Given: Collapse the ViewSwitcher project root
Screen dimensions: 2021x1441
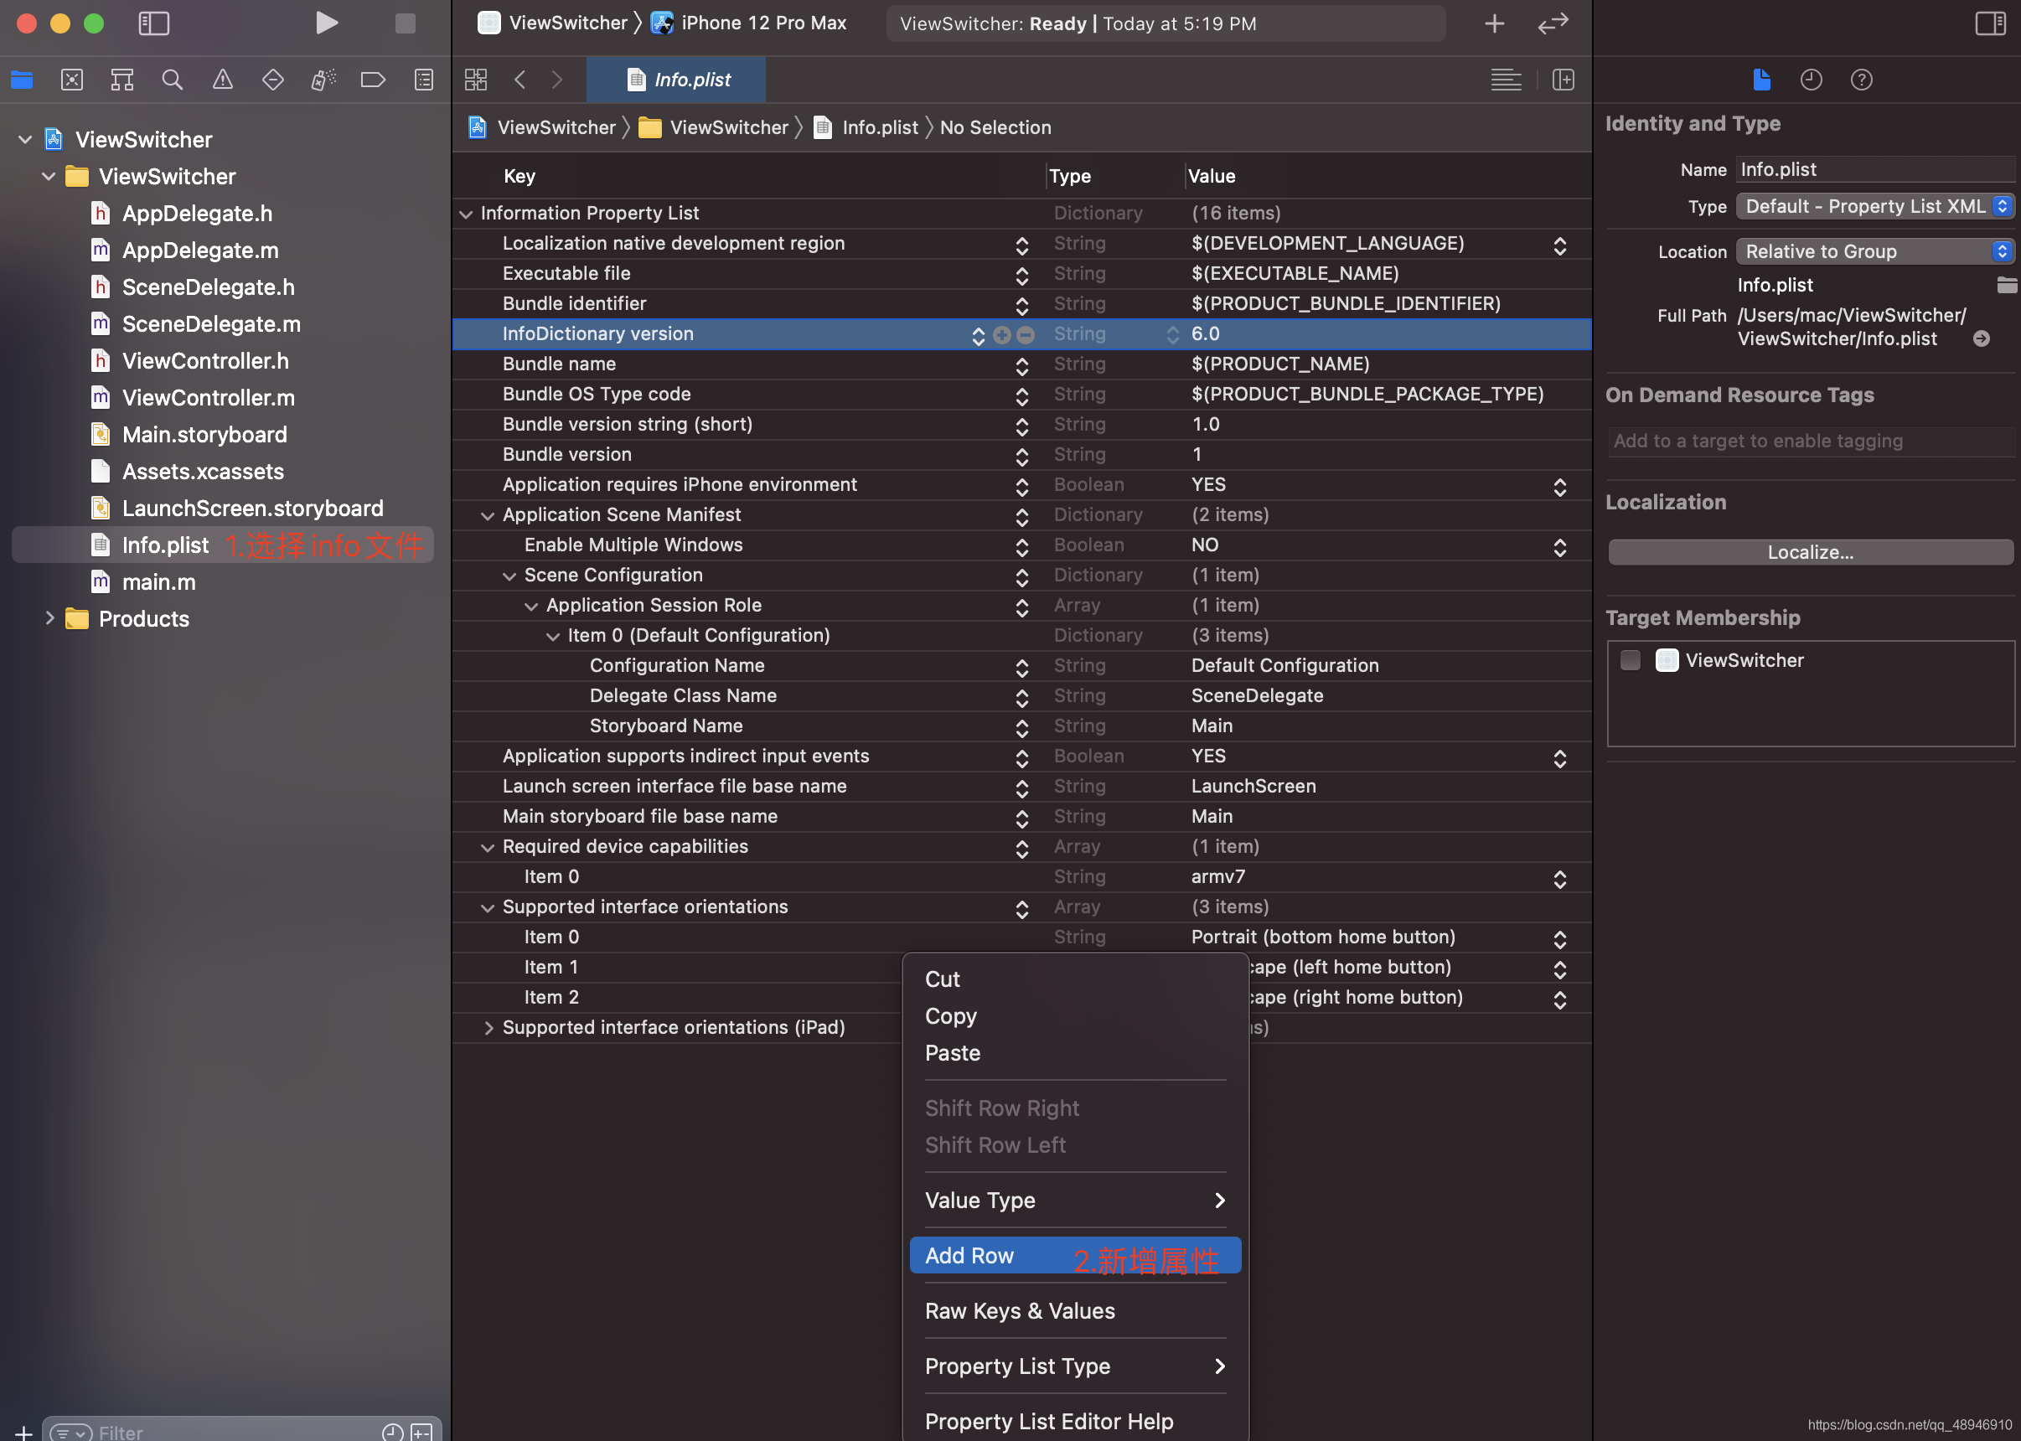Looking at the screenshot, I should click(25, 139).
